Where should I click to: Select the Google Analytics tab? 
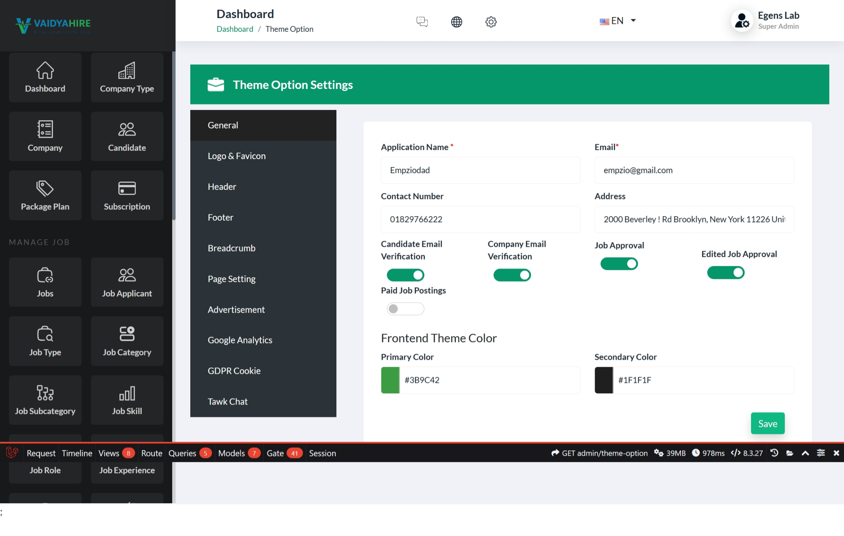[x=240, y=340]
